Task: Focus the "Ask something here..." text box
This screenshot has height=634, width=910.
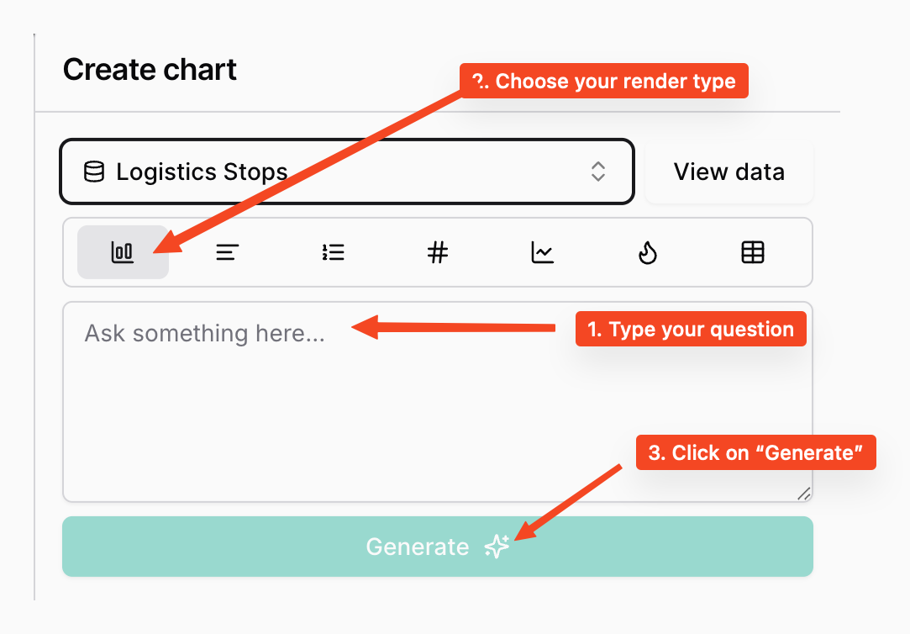Action: tap(438, 402)
